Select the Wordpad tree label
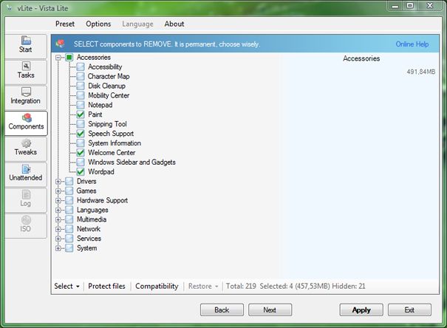 click(x=101, y=172)
